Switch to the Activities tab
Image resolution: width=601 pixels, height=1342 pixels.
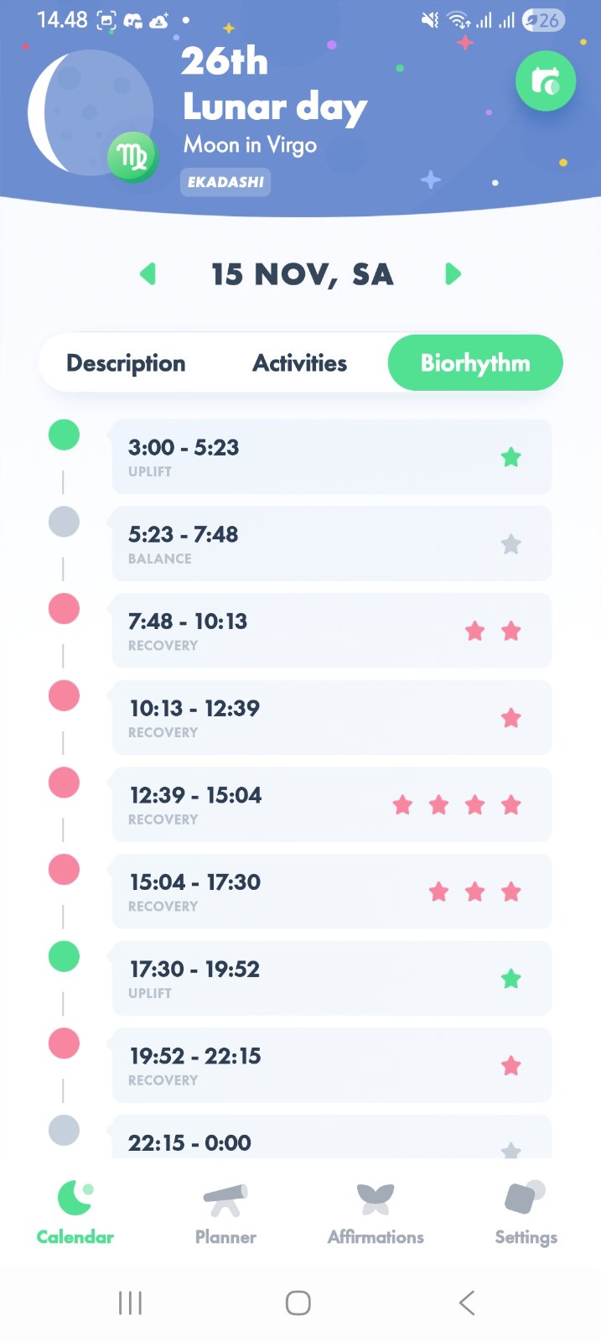point(300,363)
